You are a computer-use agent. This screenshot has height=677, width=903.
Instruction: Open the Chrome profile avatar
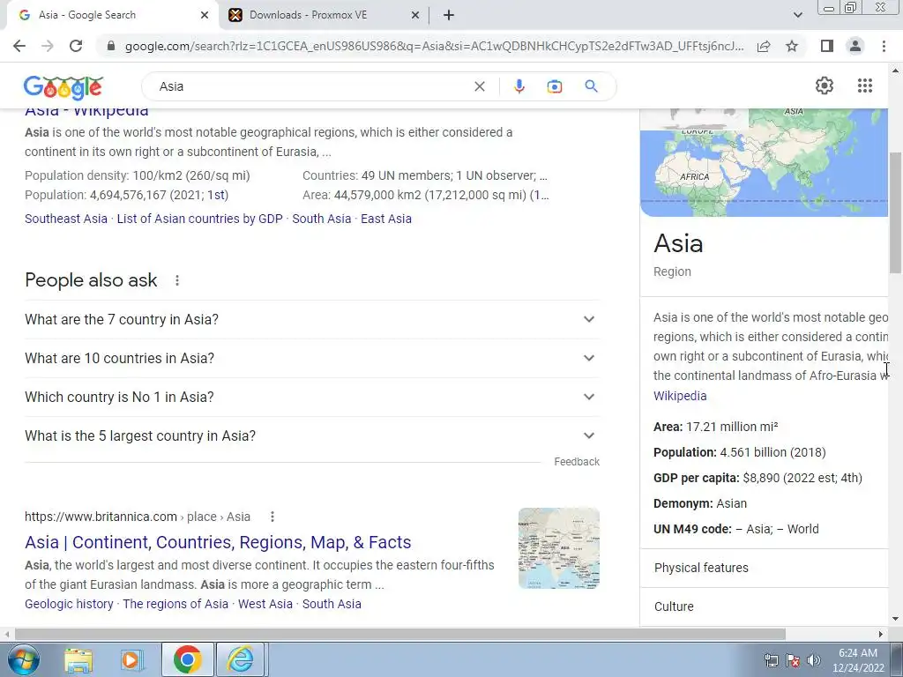855,46
